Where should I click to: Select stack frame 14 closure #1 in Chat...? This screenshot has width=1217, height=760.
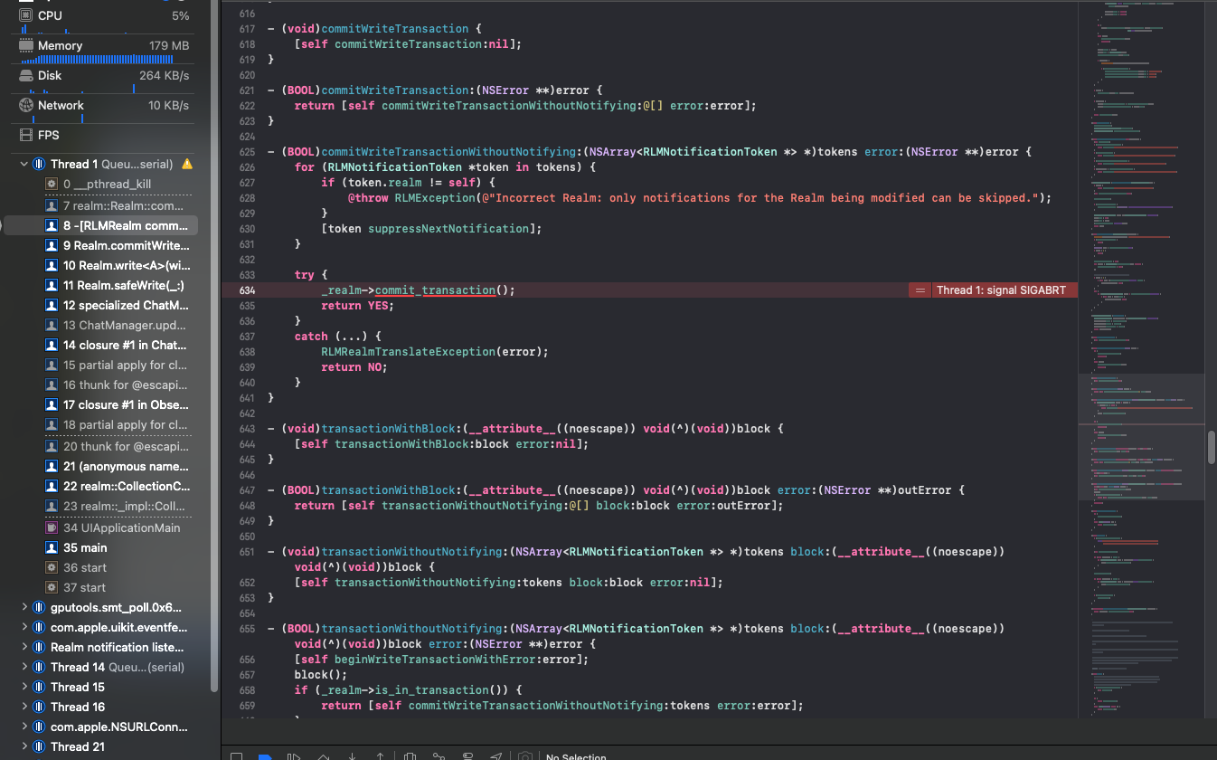click(x=101, y=345)
